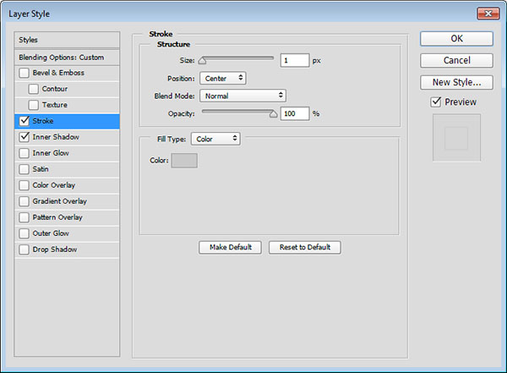Toggle the Preview checkbox

pyautogui.click(x=435, y=102)
